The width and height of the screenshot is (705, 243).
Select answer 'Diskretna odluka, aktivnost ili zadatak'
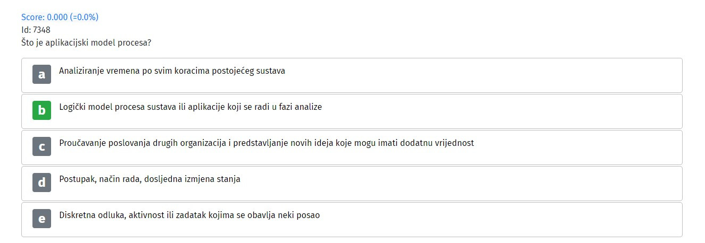[x=352, y=220]
